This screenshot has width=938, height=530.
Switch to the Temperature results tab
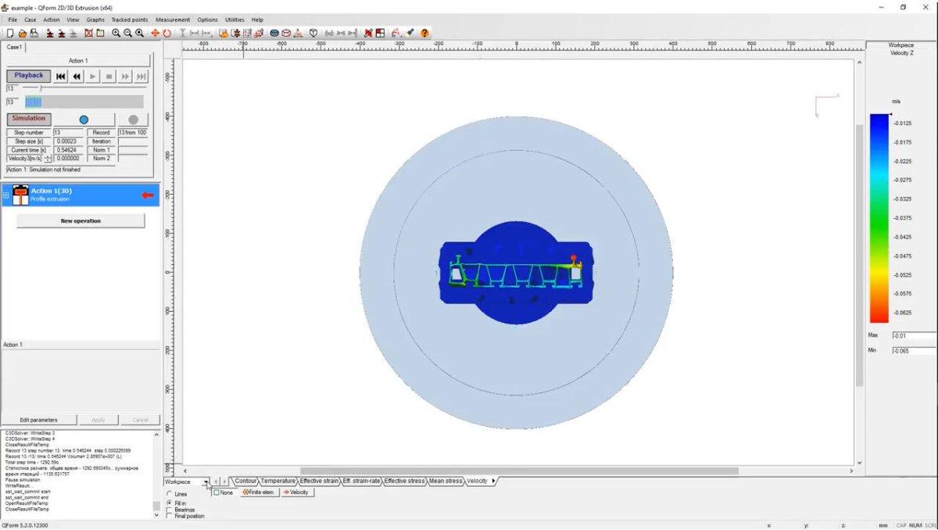point(278,481)
